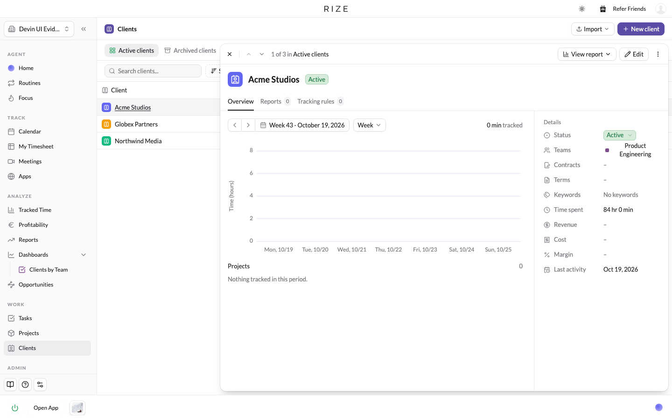Click the Globex Partners orange client icon
672x420 pixels.
coord(106,124)
